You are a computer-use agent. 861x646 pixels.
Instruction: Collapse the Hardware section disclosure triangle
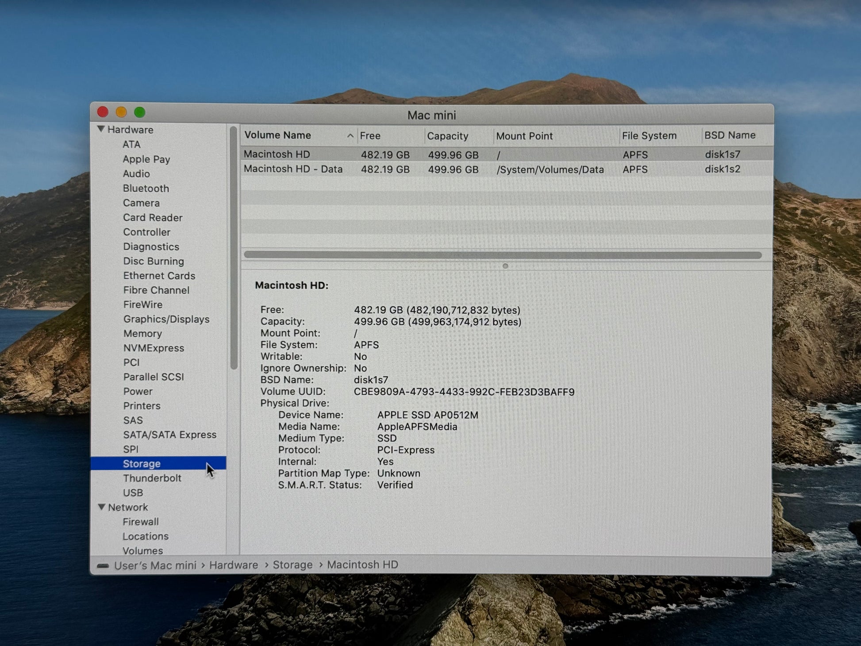(x=101, y=129)
